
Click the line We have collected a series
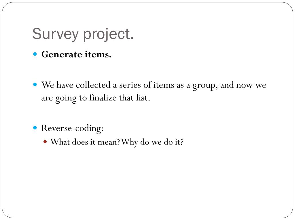click(154, 85)
